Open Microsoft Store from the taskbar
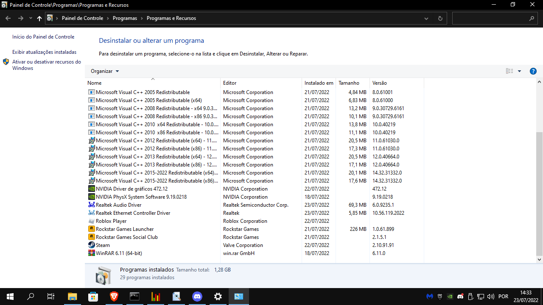Screen dimensions: 543x305 pyautogui.click(x=93, y=297)
